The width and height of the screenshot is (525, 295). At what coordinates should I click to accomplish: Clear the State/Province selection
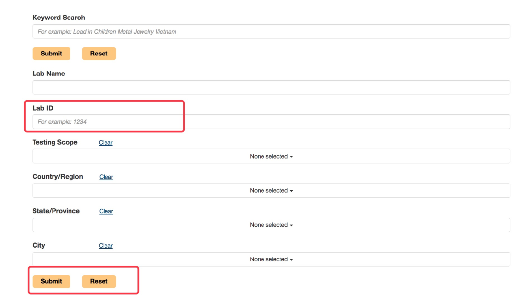click(x=106, y=211)
